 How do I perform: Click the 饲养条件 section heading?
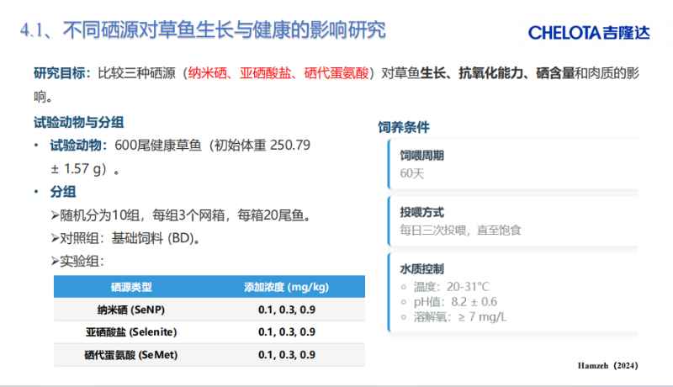(404, 128)
